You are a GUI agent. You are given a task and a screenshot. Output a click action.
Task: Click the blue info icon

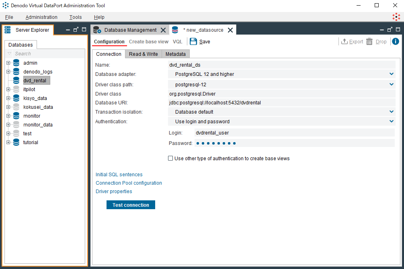(396, 41)
